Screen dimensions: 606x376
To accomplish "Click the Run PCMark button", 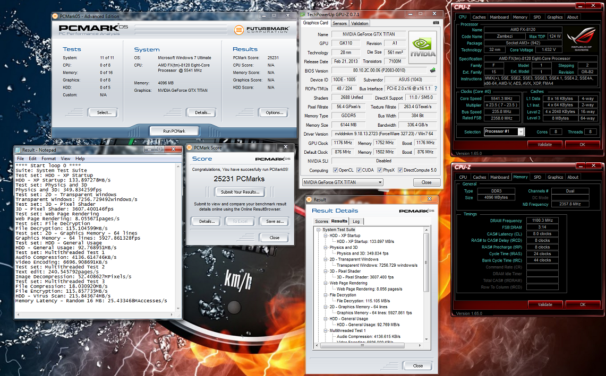I will click(x=174, y=131).
